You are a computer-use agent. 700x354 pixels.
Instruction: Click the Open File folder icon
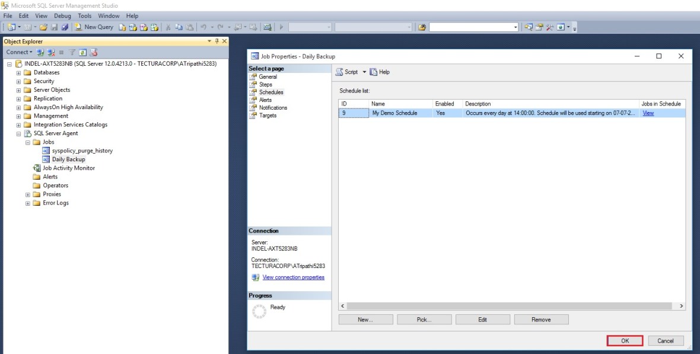[44, 27]
